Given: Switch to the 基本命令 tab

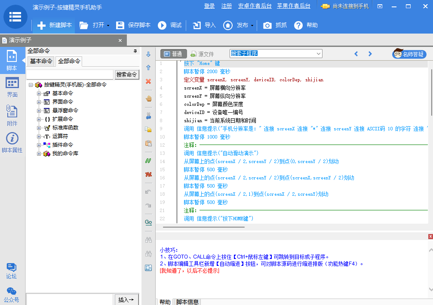Looking at the screenshot, I should click(41, 61).
